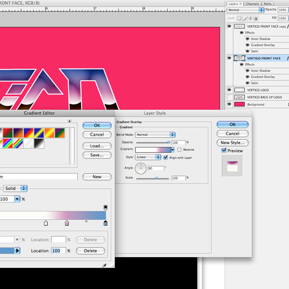The height and width of the screenshot is (289, 289).
Task: Open the Solid gradient type dropdown
Action: (x=16, y=188)
